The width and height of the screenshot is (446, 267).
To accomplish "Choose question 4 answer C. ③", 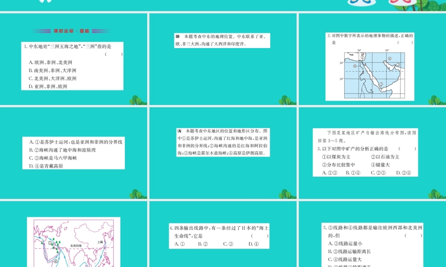I will 228,244.
